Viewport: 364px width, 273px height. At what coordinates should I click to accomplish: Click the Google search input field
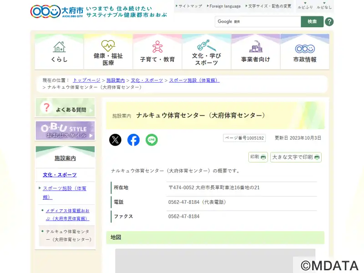258,22
